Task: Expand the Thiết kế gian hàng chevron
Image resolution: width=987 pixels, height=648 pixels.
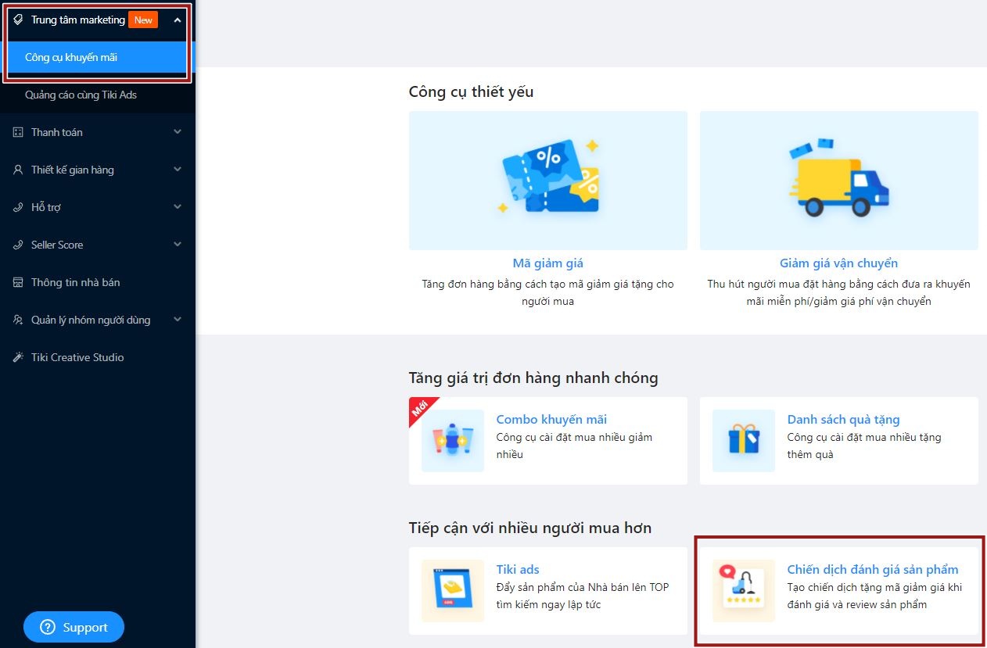Action: pos(178,170)
